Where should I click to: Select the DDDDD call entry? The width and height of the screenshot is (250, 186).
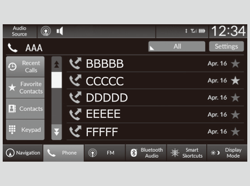(x=155, y=97)
